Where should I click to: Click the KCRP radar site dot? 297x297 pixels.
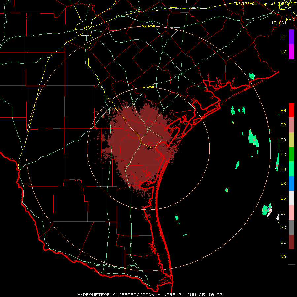click(148, 149)
